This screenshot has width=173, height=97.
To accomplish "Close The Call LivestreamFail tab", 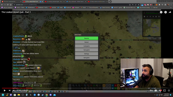I will click(x=21, y=2).
